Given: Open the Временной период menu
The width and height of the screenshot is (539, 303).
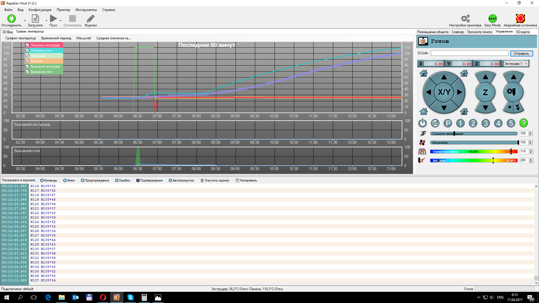Looking at the screenshot, I should [56, 38].
